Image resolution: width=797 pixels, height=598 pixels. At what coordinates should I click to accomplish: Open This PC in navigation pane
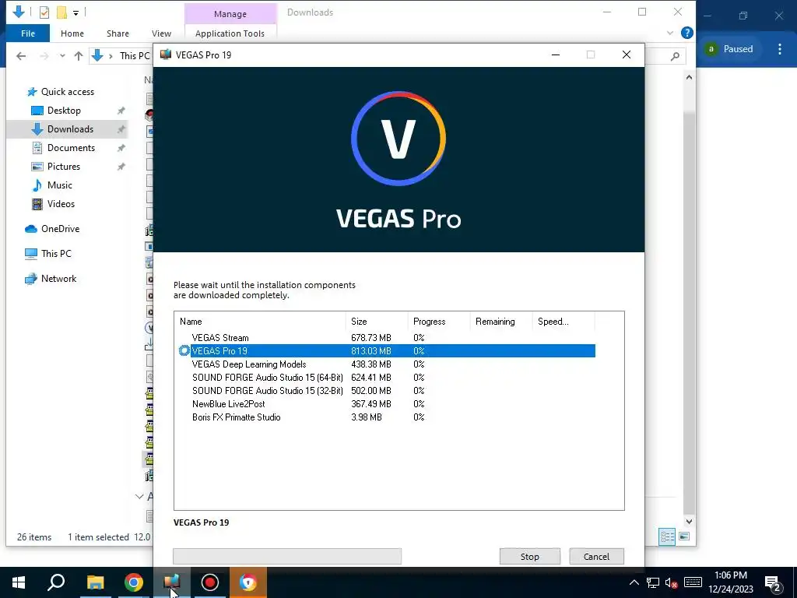tap(56, 254)
